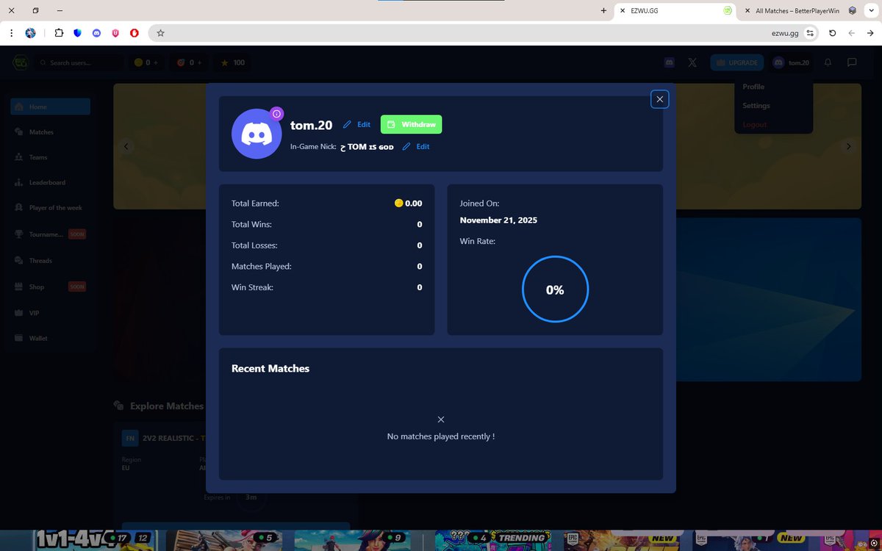
Task: Open the tom.20 account dropdown
Action: pyautogui.click(x=791, y=63)
